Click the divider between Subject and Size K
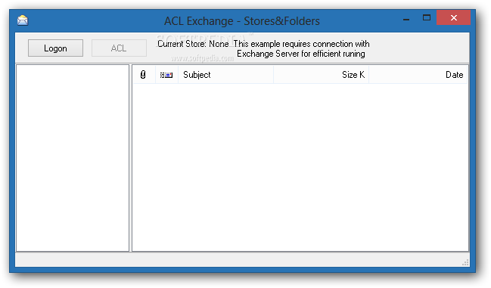The height and width of the screenshot is (288, 491). pos(273,75)
